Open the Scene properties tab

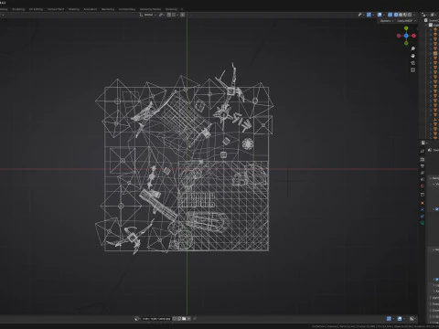point(423,179)
